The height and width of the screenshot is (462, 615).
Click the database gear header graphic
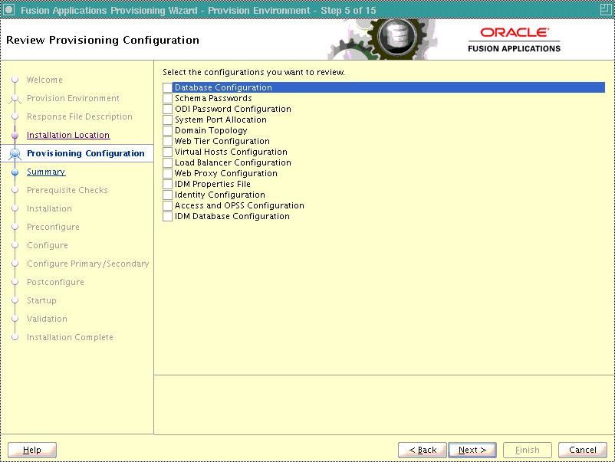coord(383,39)
